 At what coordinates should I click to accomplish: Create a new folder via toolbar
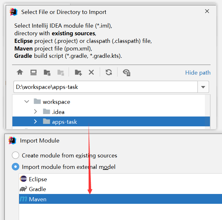[78, 72]
